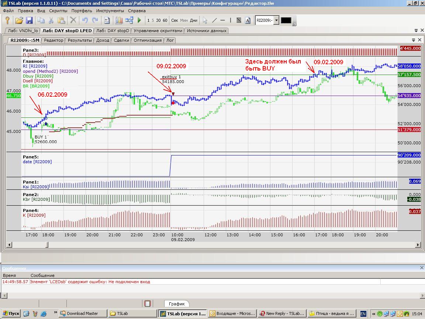Viewport: 425px width, 319px height.
Task: Toggle the 30 minute interval button
Action: tap(158, 20)
